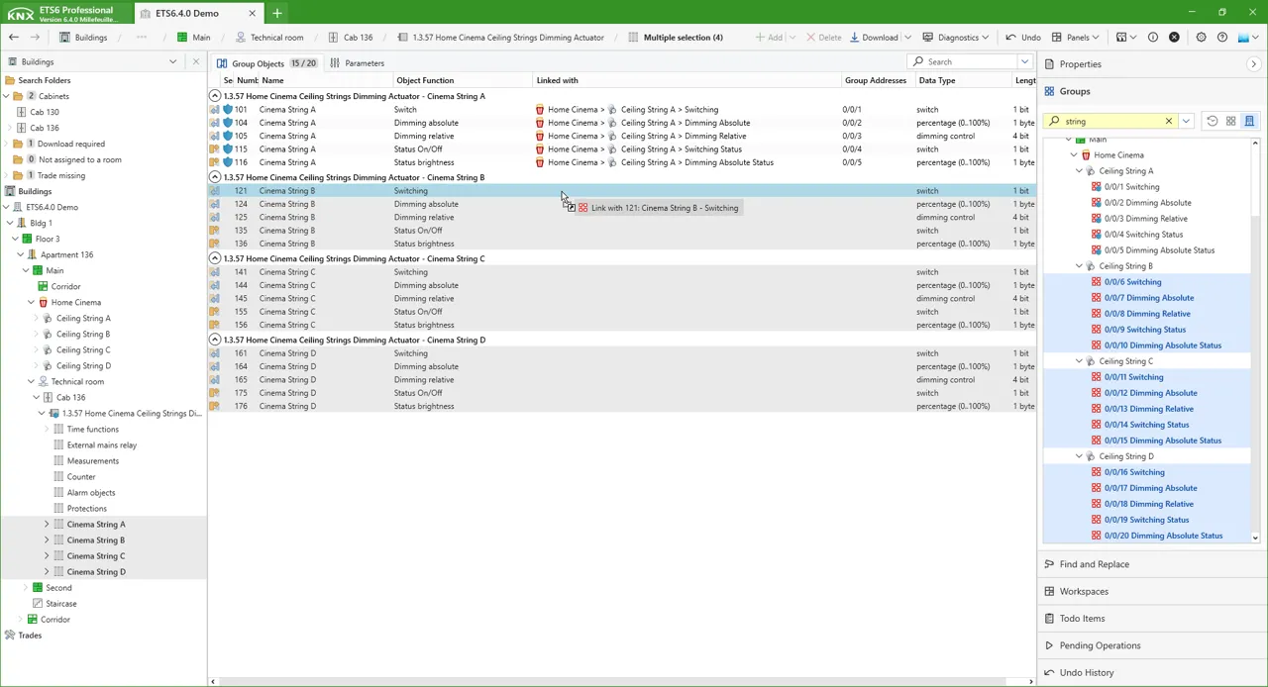Select Cab 130 in the buildings tree
The width and height of the screenshot is (1268, 687).
pos(44,112)
